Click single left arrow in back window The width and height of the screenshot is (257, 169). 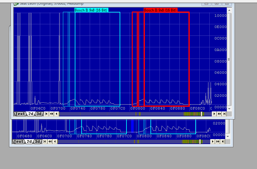[x=55, y=142]
